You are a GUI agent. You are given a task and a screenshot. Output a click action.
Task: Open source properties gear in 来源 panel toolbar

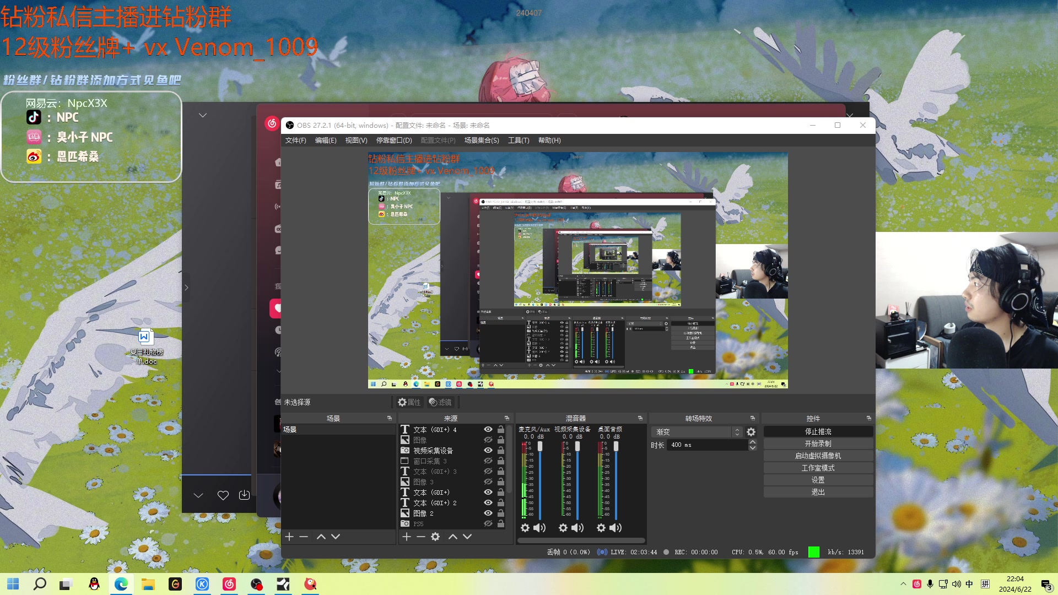(435, 537)
